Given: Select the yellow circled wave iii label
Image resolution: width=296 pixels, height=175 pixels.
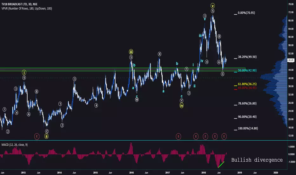Looking at the screenshot, I should pyautogui.click(x=131, y=52).
